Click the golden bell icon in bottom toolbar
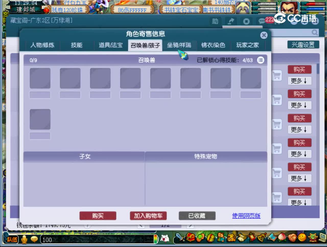Screen dimensions: 327x247 click(x=262, y=237)
